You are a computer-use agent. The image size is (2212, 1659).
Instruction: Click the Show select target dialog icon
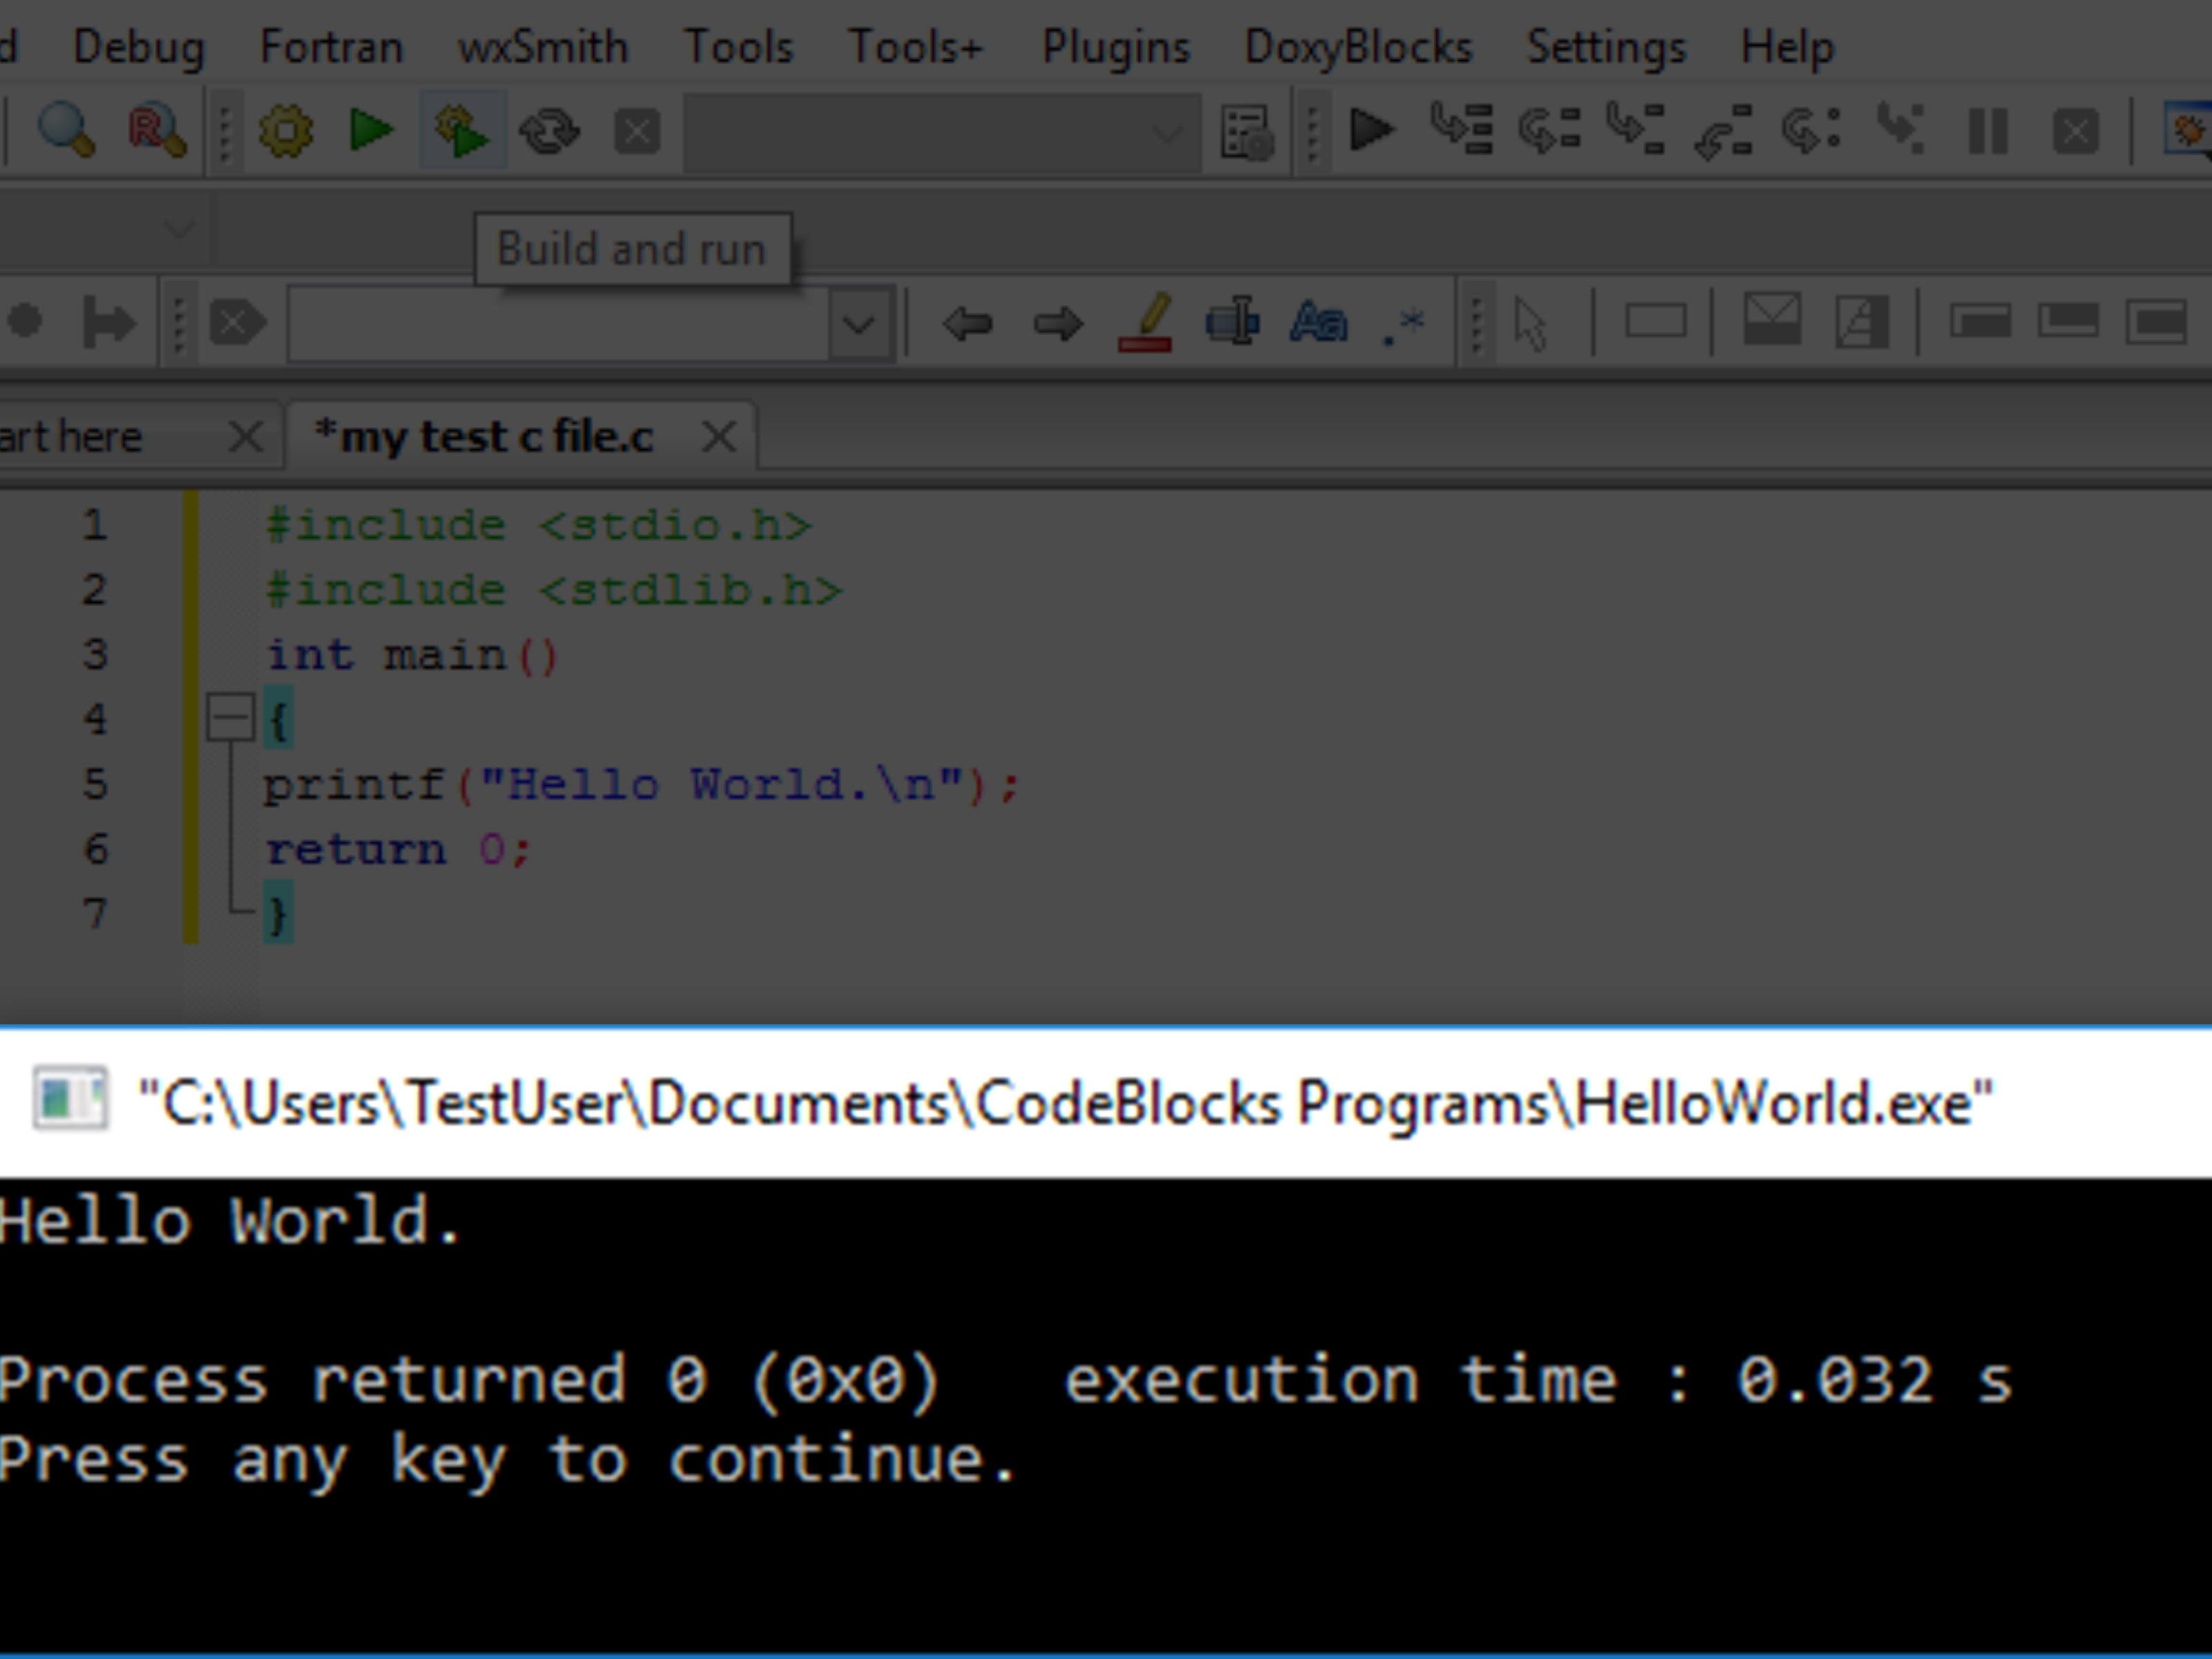1246,132
